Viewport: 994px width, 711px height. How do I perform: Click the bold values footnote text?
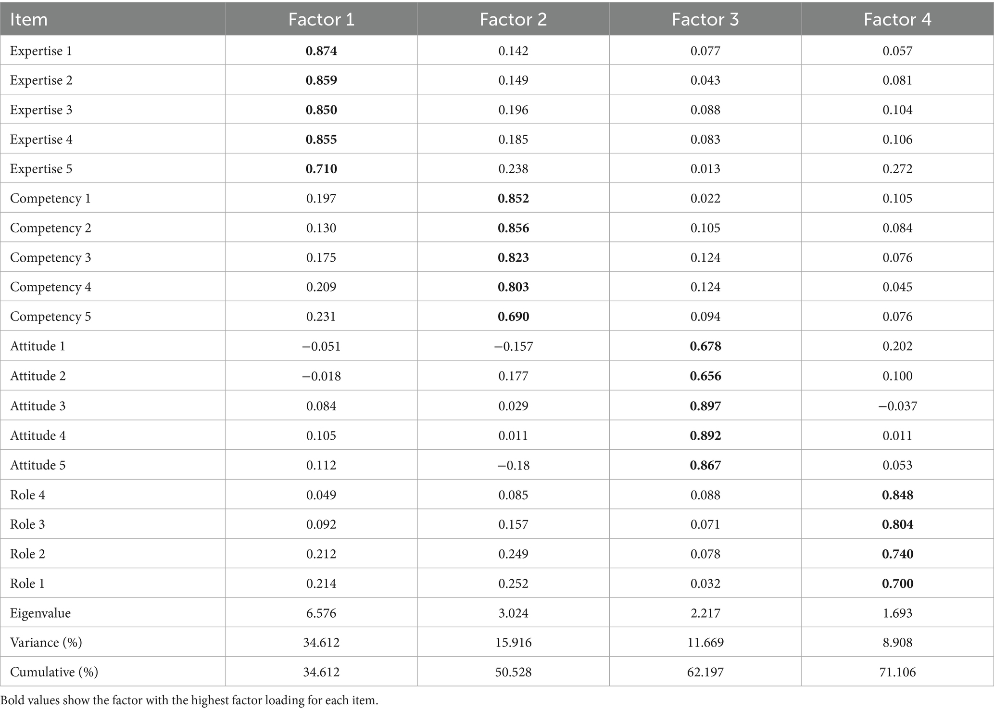click(x=189, y=700)
